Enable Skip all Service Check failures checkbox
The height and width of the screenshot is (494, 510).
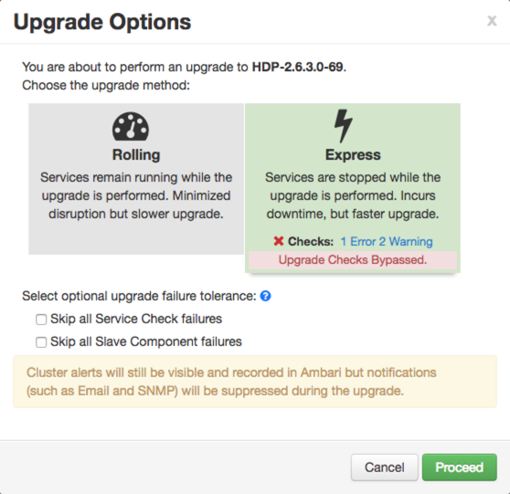click(41, 320)
